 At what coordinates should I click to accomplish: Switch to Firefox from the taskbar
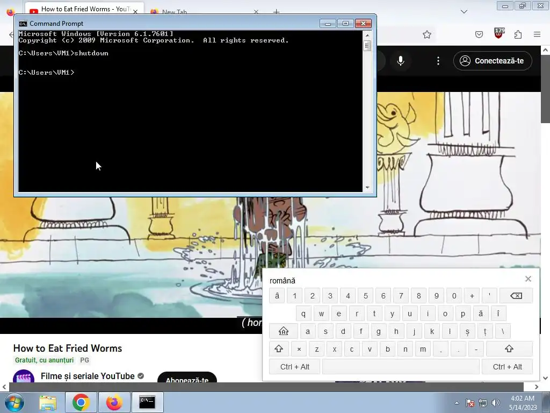[114, 402]
